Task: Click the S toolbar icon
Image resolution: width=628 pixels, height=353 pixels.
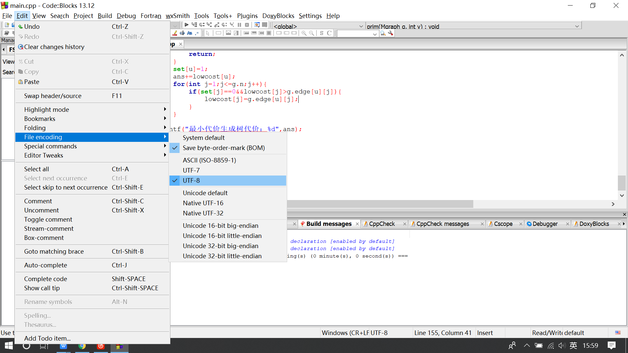Action: point(322,33)
